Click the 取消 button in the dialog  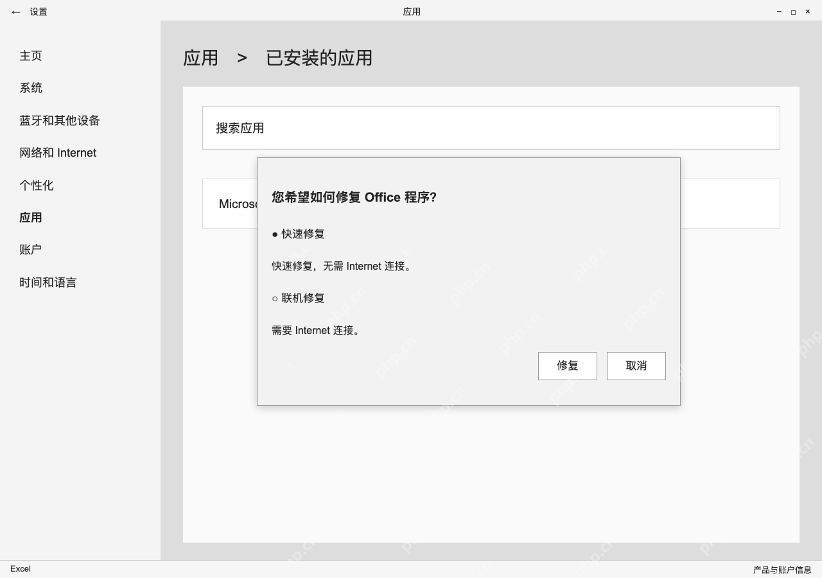(x=636, y=366)
